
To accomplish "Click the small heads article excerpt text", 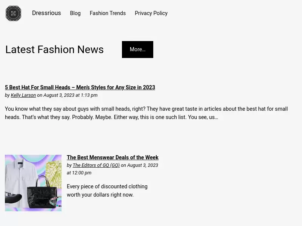I will [146, 113].
